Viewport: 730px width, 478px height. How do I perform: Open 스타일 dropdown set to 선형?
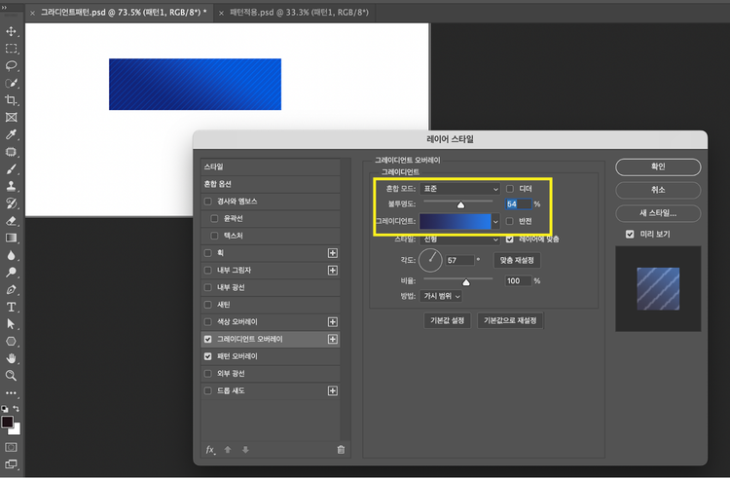(459, 239)
